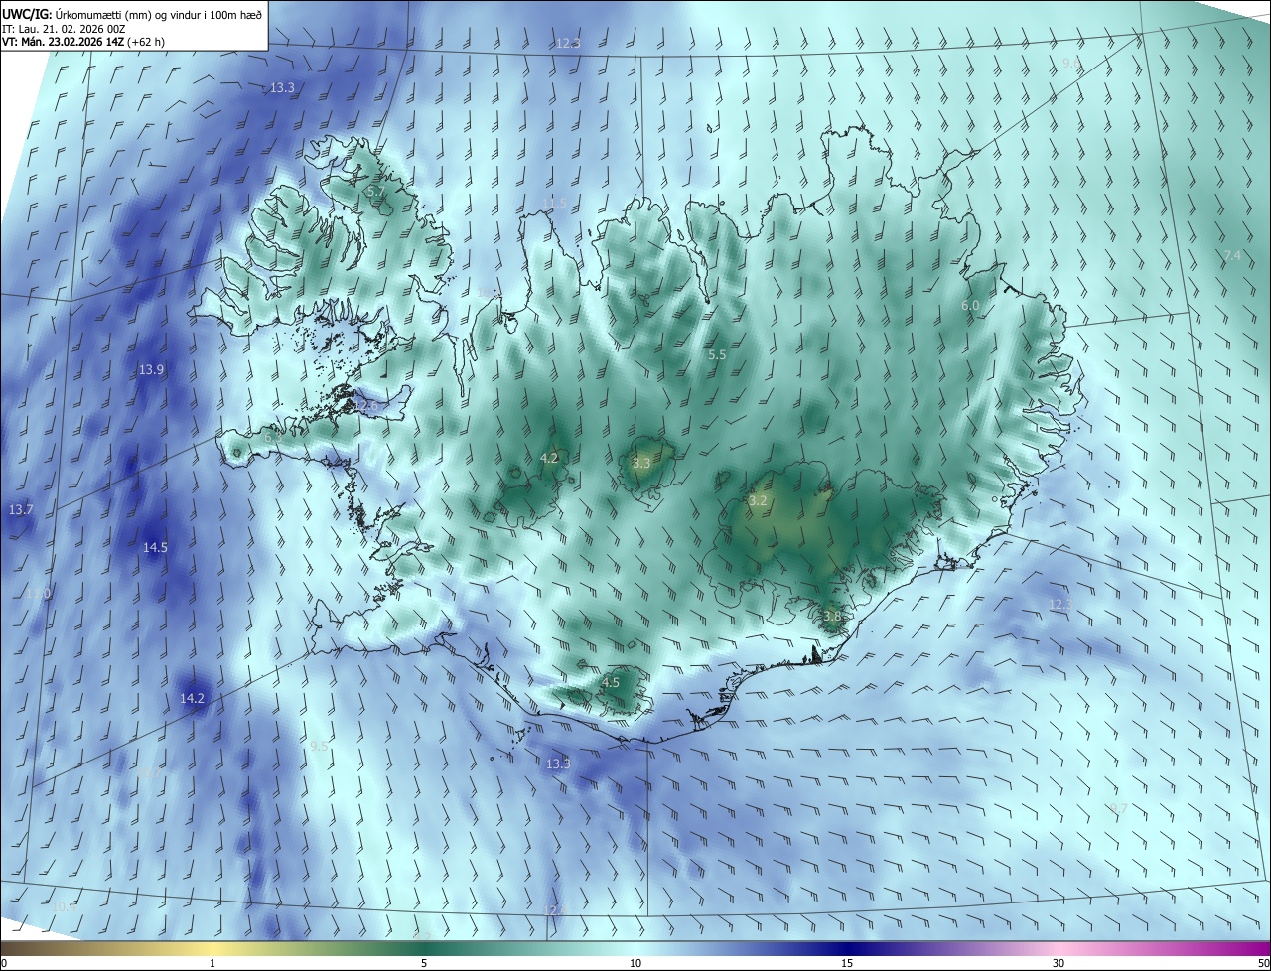Click the dark green section of the color scale

(424, 949)
